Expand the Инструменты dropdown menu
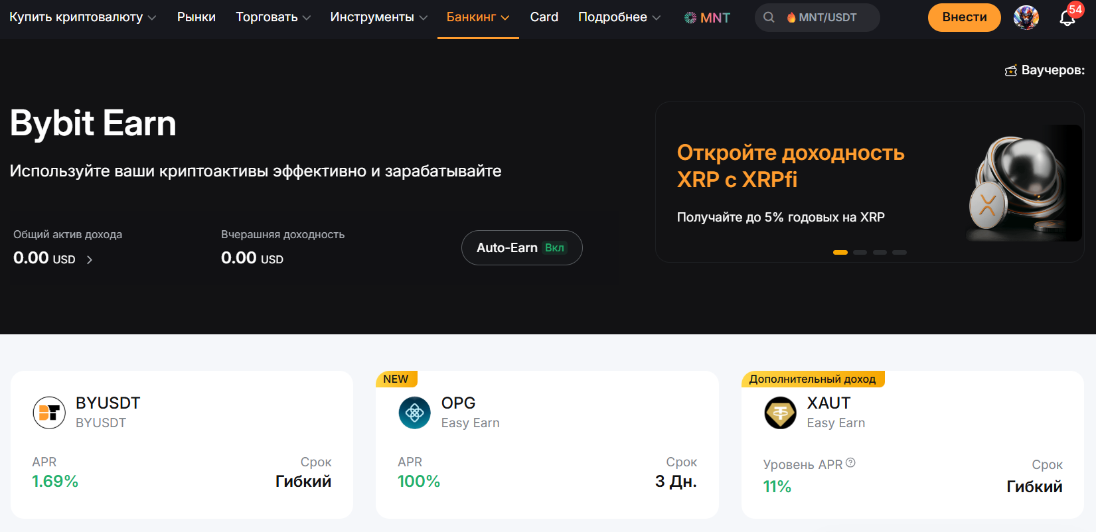 coord(379,17)
